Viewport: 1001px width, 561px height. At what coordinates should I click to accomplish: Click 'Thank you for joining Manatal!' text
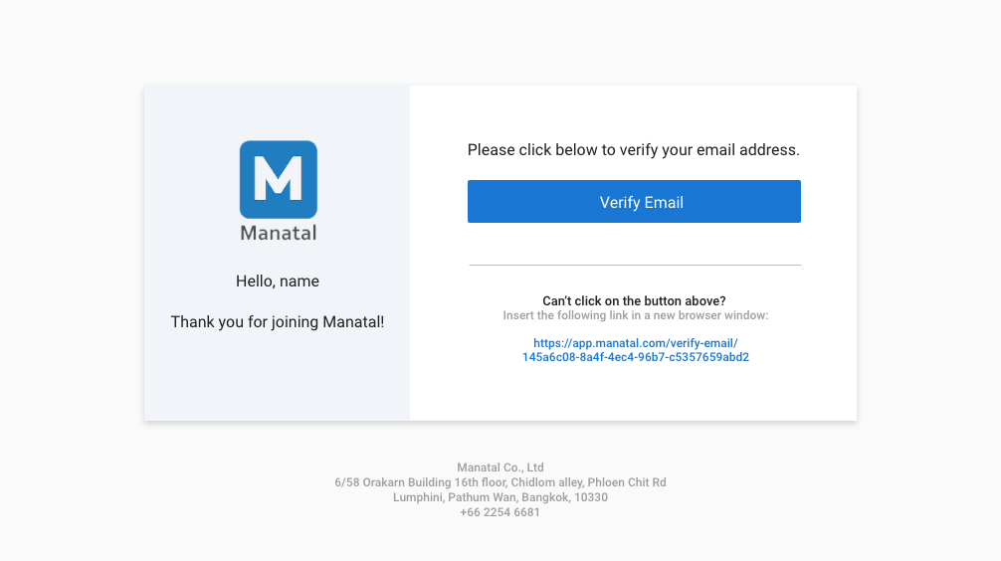click(277, 322)
